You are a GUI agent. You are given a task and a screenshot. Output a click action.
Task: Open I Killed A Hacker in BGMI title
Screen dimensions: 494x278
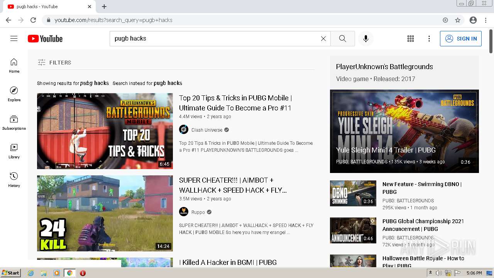click(x=228, y=263)
